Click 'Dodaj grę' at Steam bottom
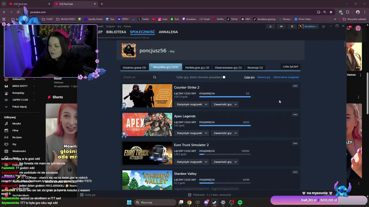369x207 pixels. click(88, 195)
